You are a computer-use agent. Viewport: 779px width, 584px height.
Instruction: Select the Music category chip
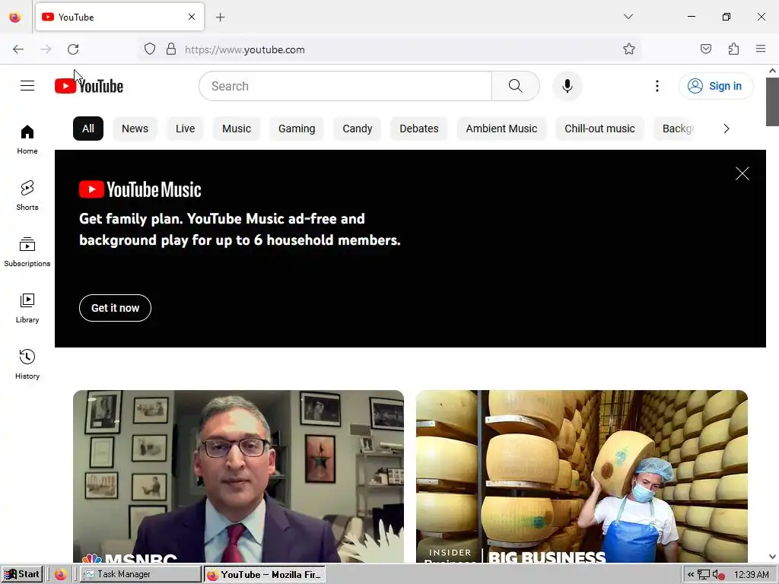coord(237,129)
